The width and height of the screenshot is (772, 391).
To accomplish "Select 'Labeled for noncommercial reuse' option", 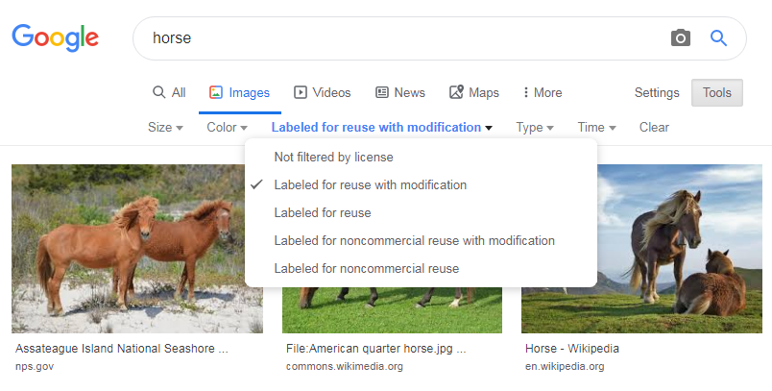I will pyautogui.click(x=366, y=268).
